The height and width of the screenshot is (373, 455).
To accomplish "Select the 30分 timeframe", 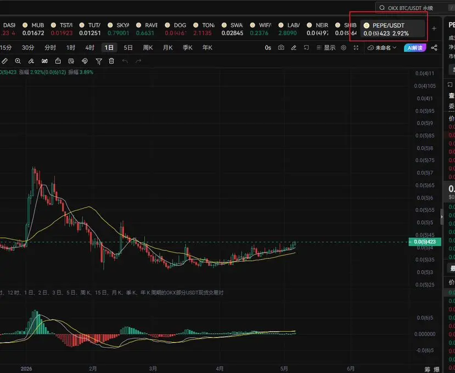I will [x=28, y=48].
